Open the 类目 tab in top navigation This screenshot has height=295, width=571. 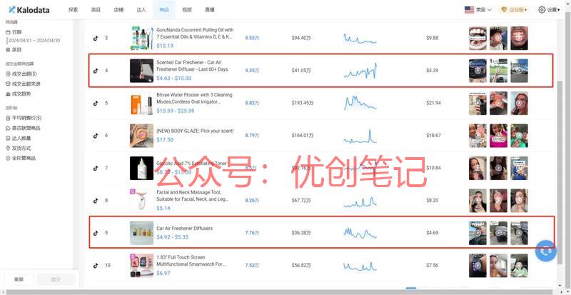pyautogui.click(x=96, y=10)
